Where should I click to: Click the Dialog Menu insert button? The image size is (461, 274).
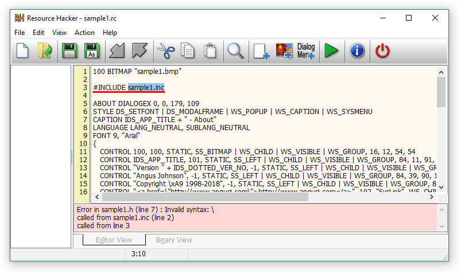pyautogui.click(x=306, y=51)
